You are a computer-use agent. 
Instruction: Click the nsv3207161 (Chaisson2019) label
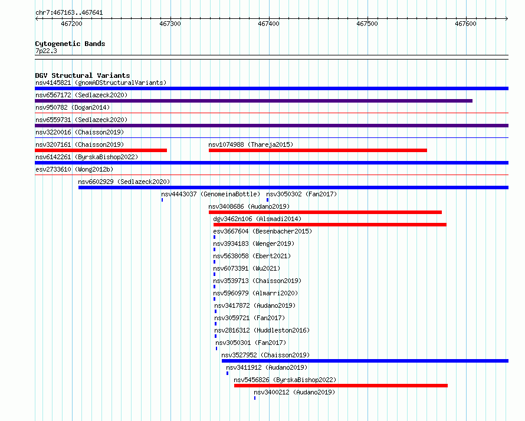tap(80, 144)
